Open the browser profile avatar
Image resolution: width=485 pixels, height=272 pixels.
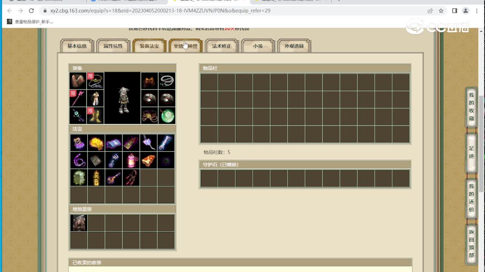click(466, 11)
